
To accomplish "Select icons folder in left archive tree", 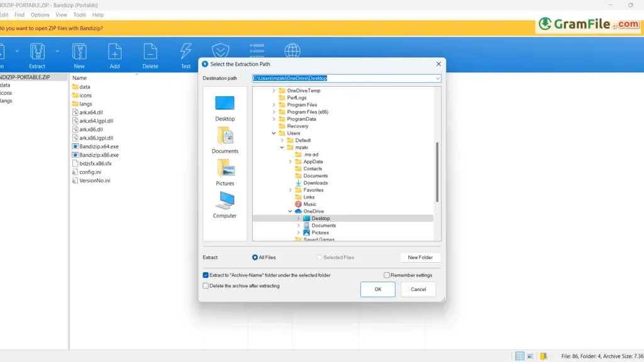I will pos(6,93).
